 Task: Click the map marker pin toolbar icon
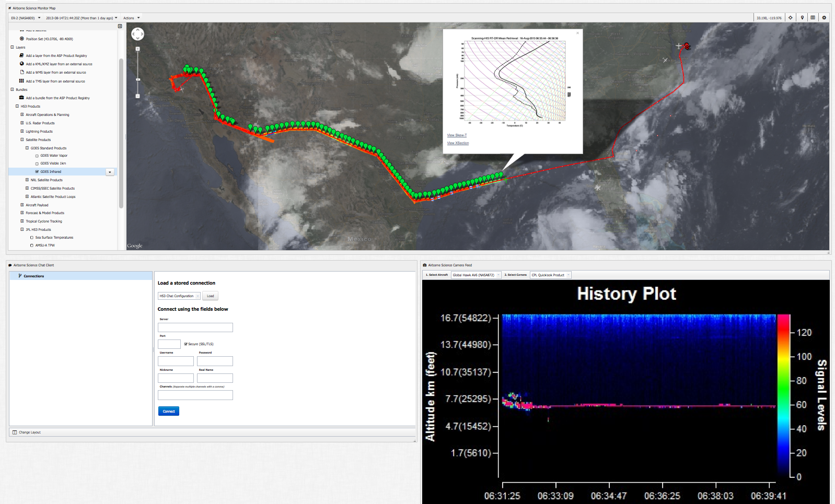click(x=802, y=18)
